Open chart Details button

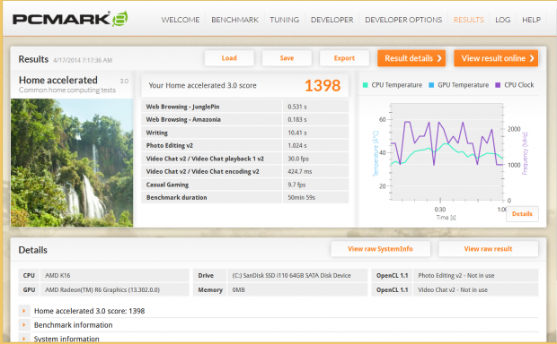[522, 213]
